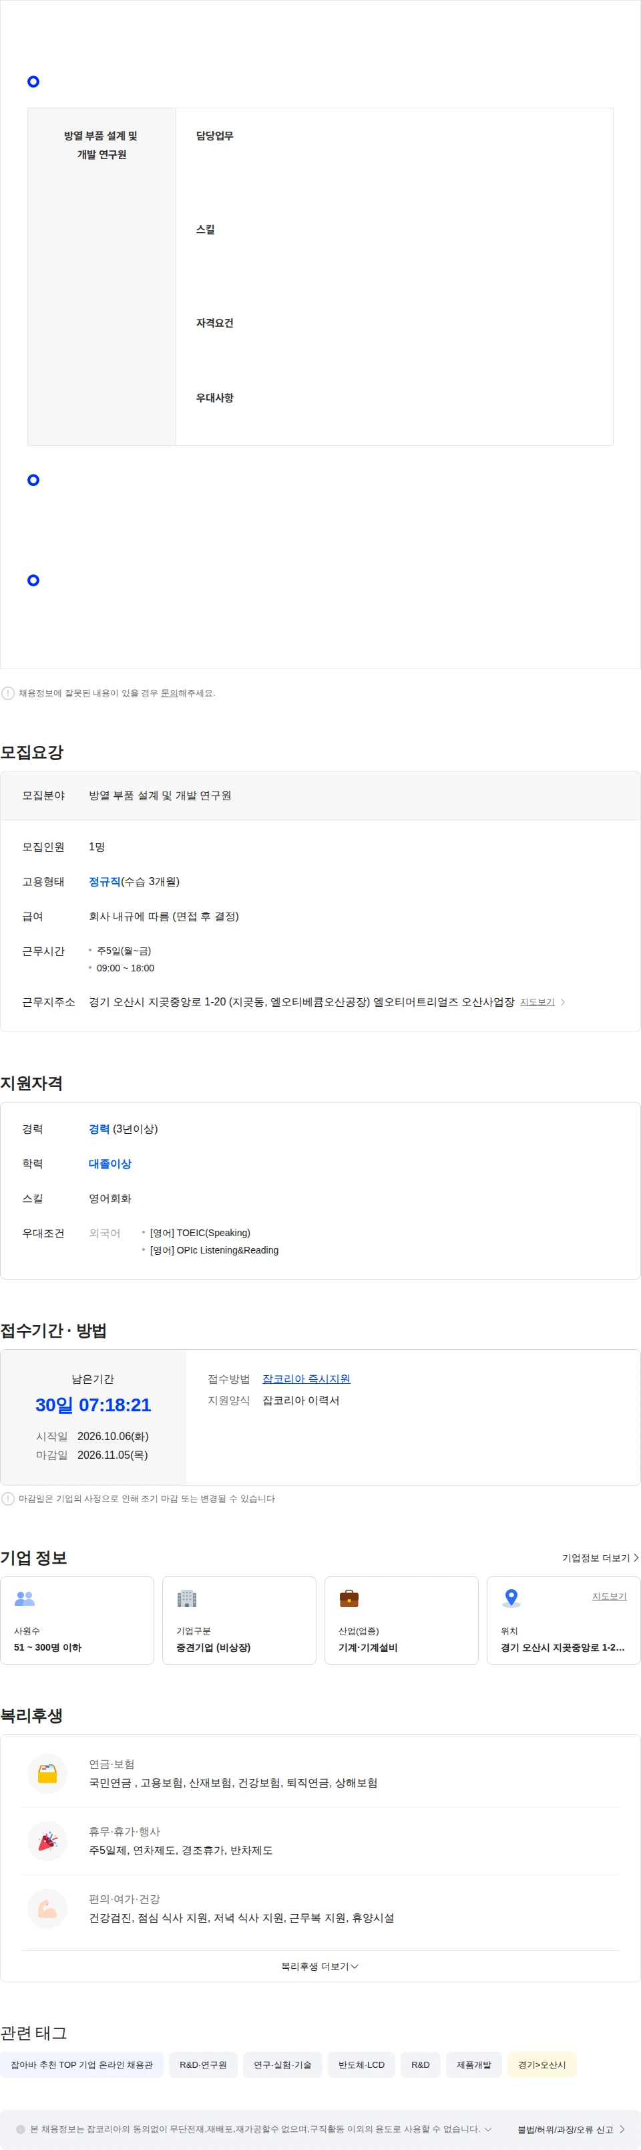Click the 경력 (3년이상) text
Image resolution: width=641 pixels, height=2150 pixels.
pyautogui.click(x=124, y=1128)
